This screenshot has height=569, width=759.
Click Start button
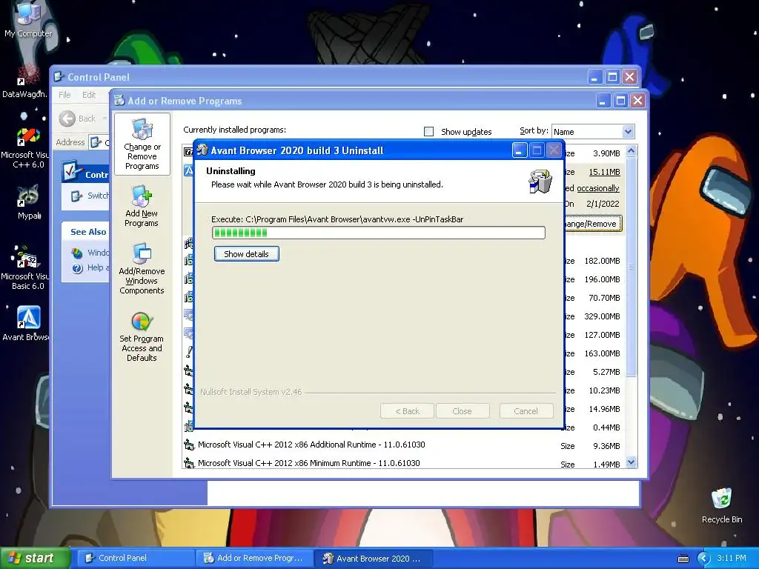[35, 559]
